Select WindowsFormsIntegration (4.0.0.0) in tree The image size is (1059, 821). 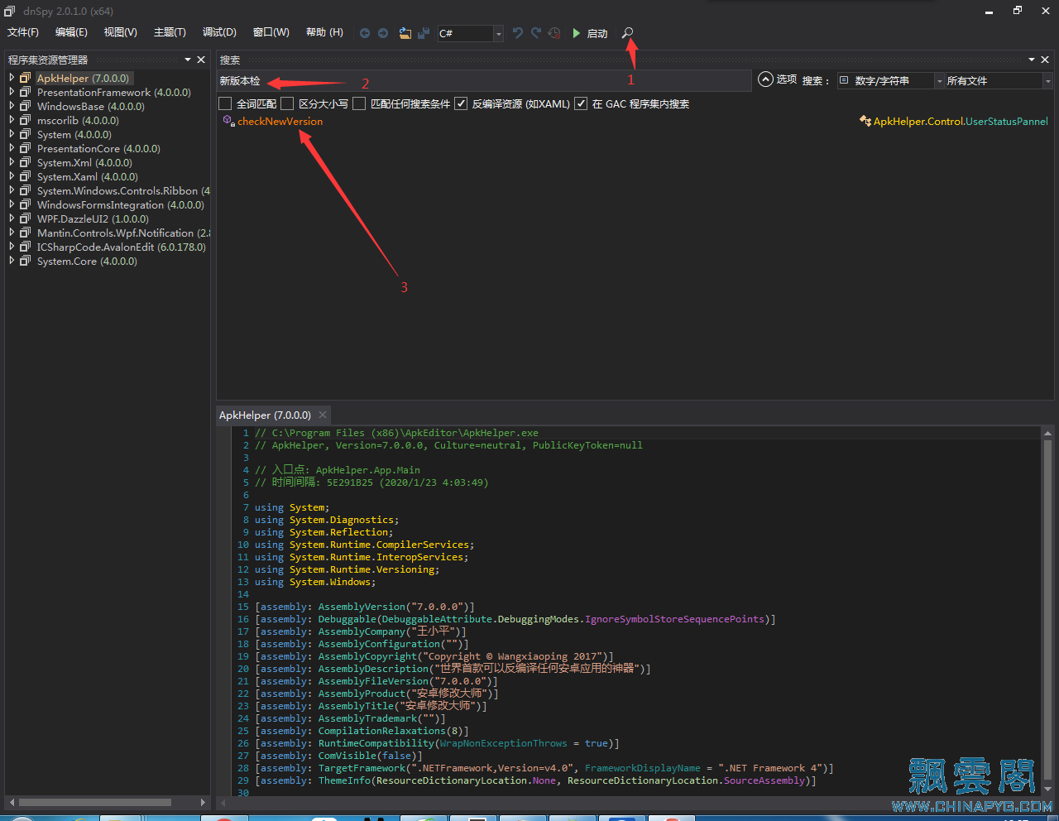pyautogui.click(x=121, y=204)
